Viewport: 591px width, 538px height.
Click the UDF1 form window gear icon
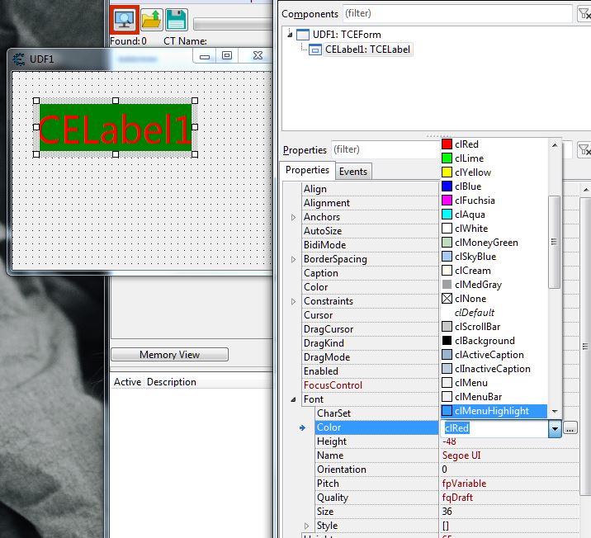18,59
